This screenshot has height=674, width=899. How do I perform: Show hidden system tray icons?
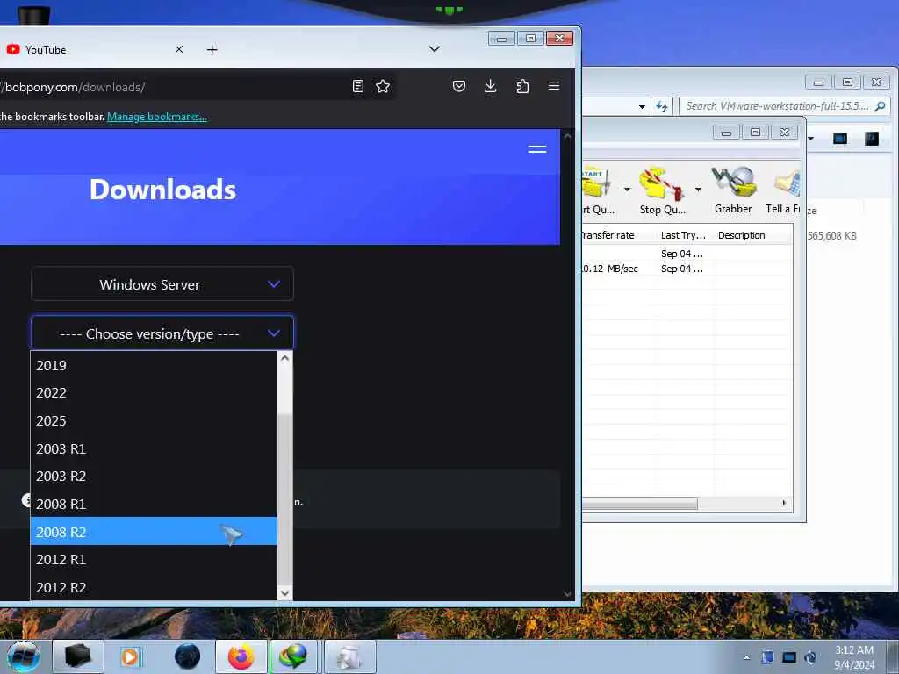coord(746,657)
